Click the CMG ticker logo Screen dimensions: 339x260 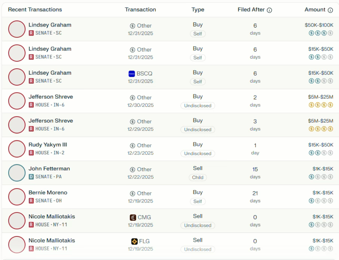[133, 217]
